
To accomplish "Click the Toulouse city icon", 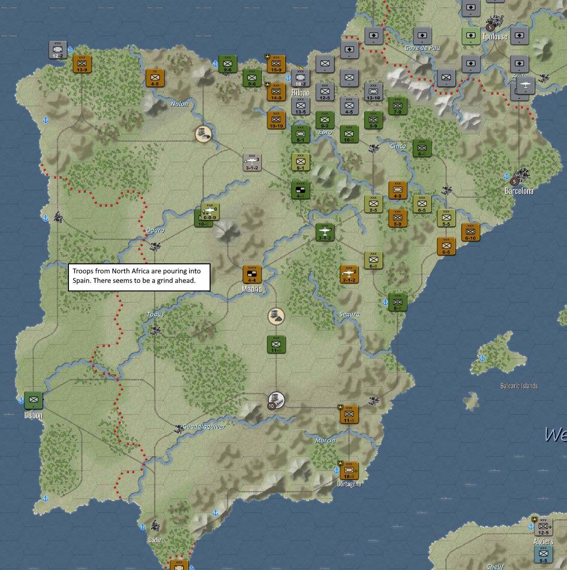I will tap(495, 22).
